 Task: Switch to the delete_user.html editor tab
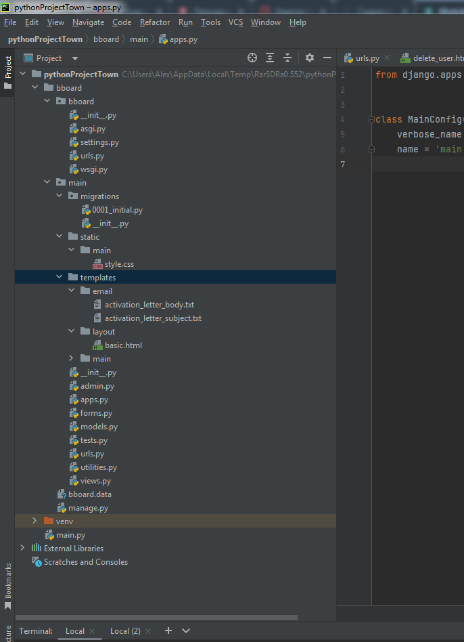point(432,58)
